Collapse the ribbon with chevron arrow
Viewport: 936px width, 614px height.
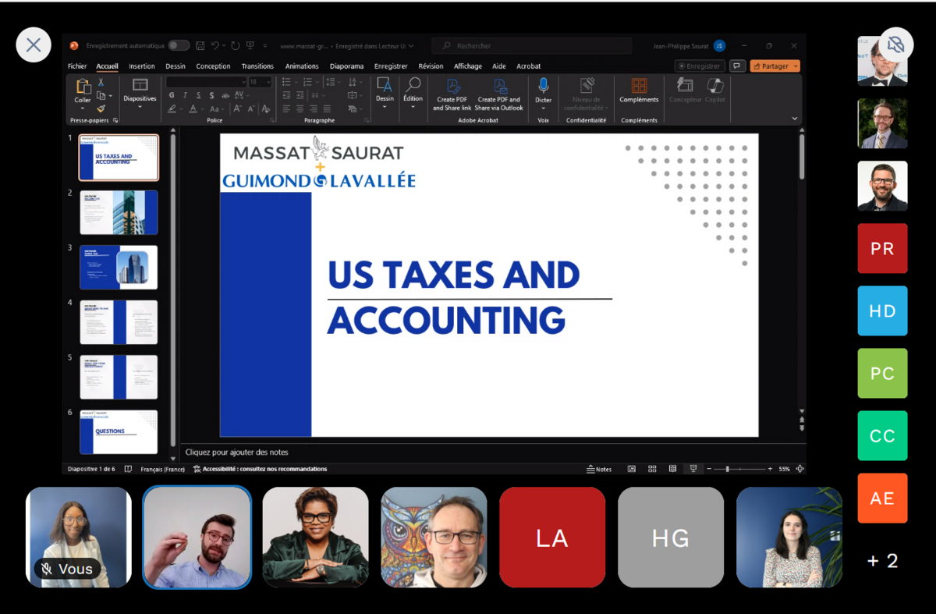pyautogui.click(x=795, y=119)
